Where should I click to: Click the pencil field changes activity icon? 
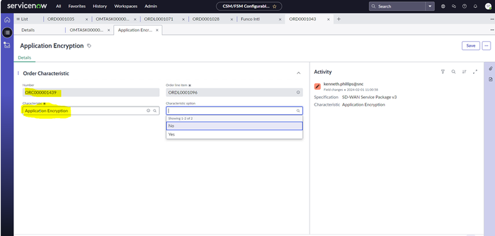(x=317, y=87)
